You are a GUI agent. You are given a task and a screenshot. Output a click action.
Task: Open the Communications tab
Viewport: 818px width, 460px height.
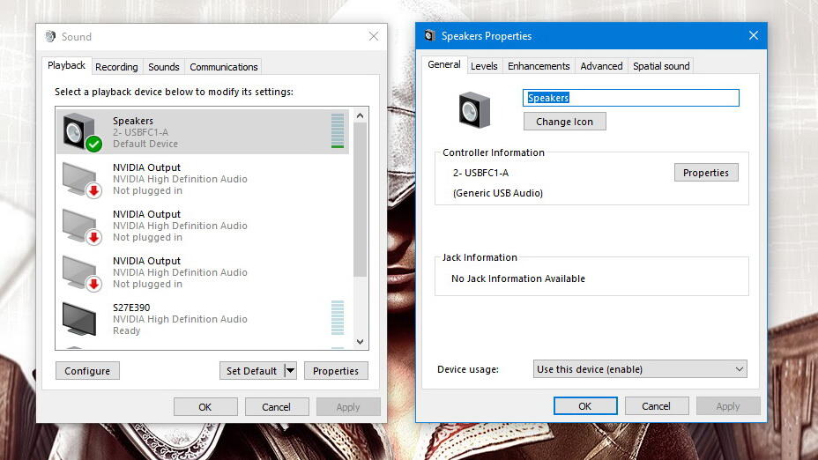click(x=224, y=67)
